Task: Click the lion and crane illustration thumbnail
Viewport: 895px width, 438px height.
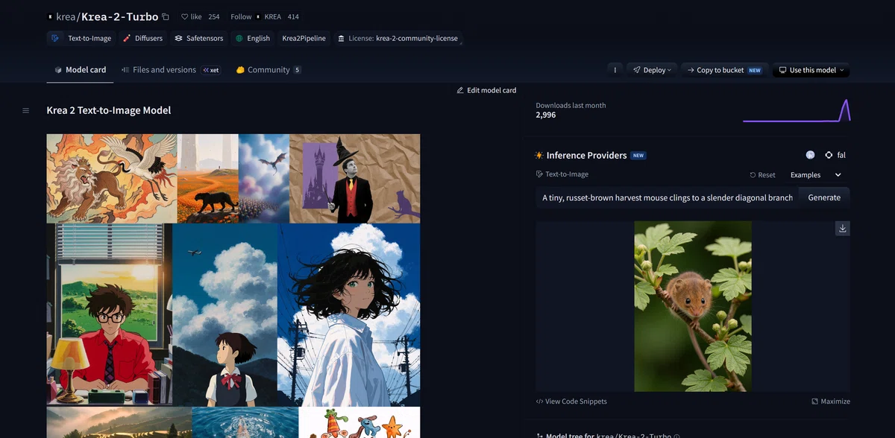Action: [x=112, y=178]
